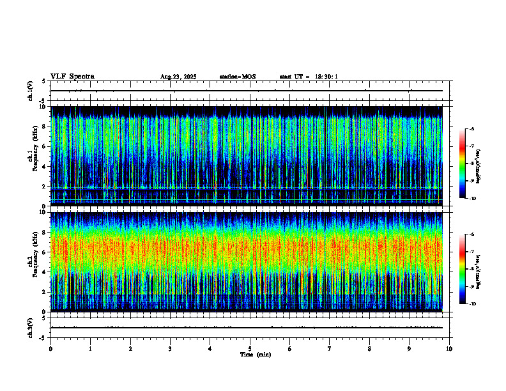
Task: Click the "ch.3(V)" waveform axis label
Action: [30, 328]
